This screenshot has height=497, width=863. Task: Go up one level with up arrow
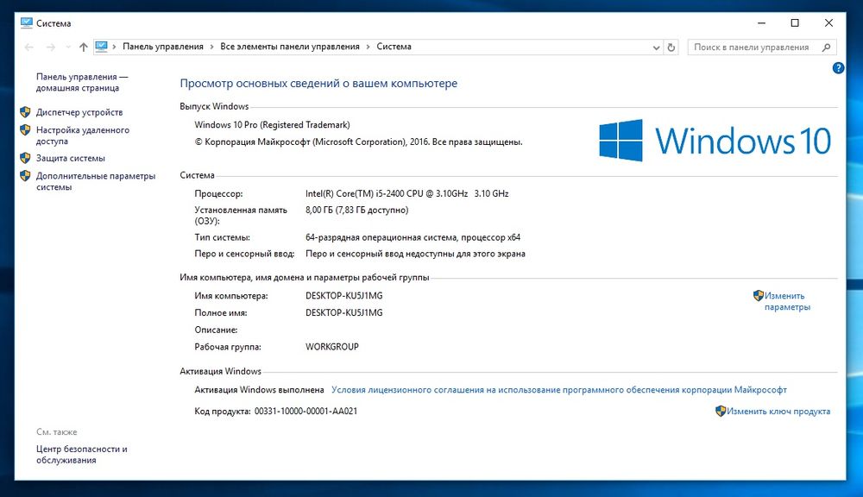click(x=83, y=47)
